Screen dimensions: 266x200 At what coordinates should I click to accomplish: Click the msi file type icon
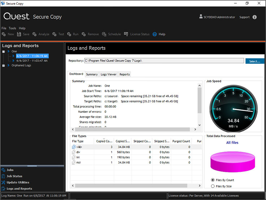tap(74, 162)
